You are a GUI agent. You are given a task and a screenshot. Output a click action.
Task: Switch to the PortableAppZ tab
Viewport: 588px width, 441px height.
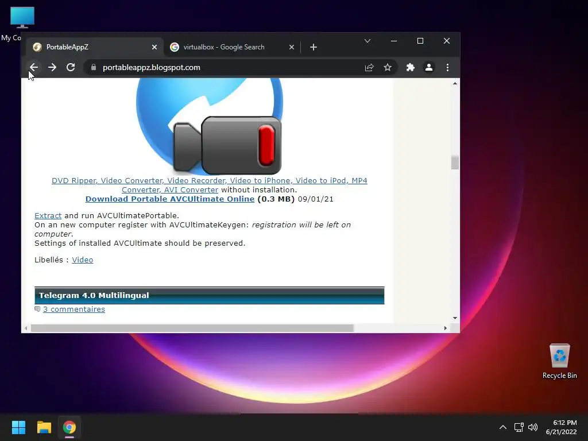(x=95, y=47)
